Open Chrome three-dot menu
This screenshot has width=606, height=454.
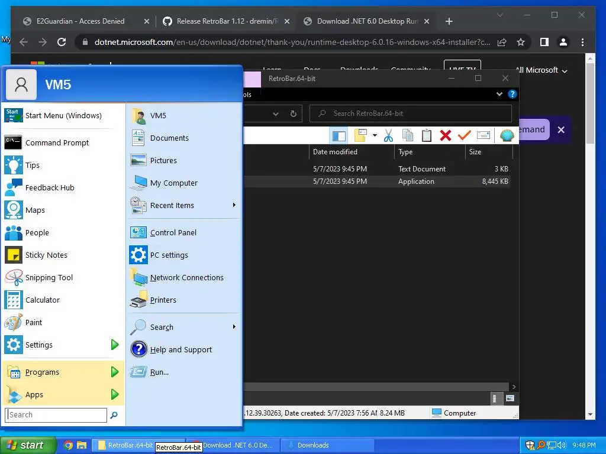582,42
